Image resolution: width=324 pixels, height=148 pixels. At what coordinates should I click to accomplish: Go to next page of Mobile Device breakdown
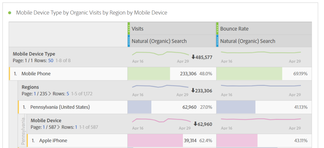click(x=58, y=127)
